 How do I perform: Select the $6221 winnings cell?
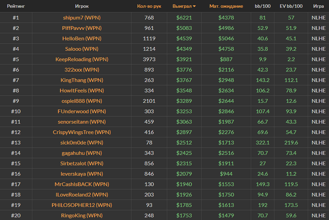pos(184,17)
